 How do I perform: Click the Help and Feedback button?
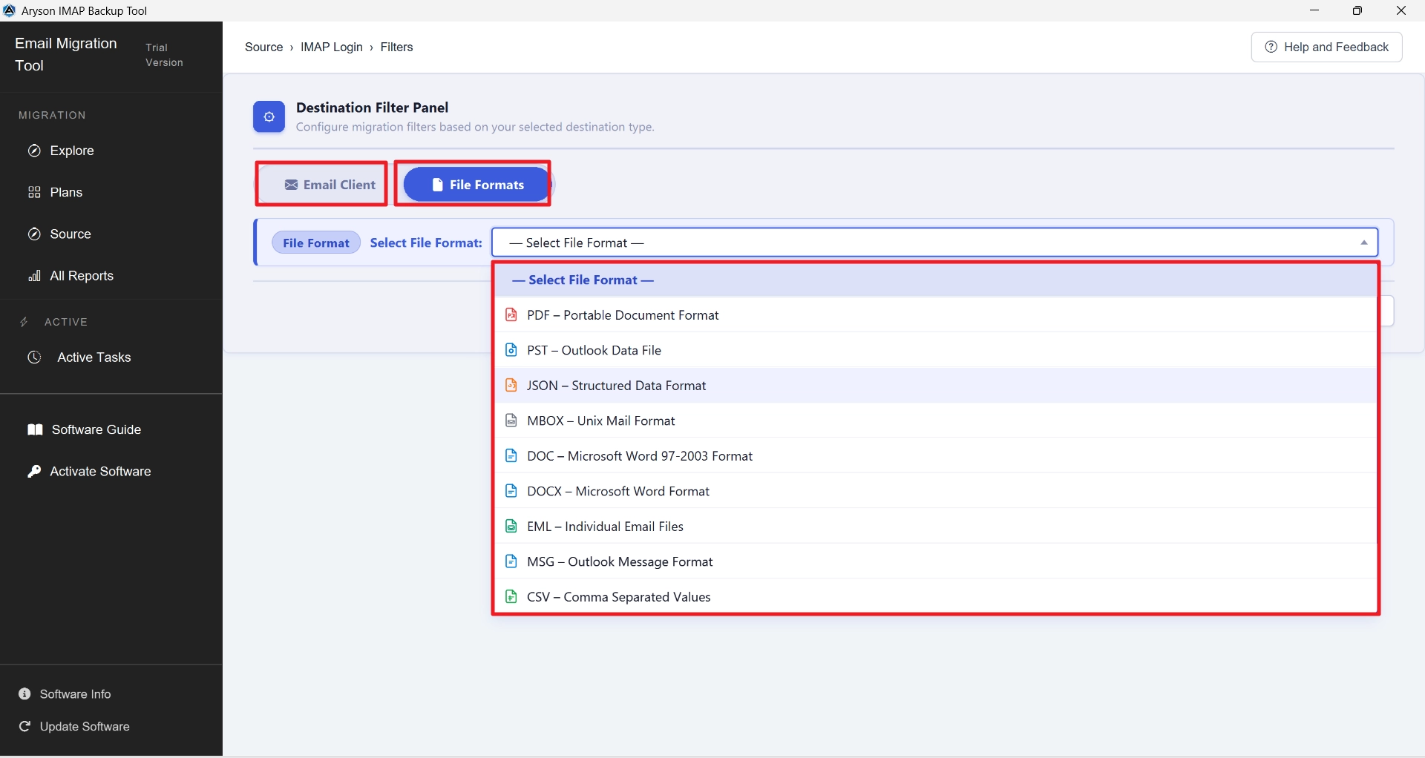1326,47
